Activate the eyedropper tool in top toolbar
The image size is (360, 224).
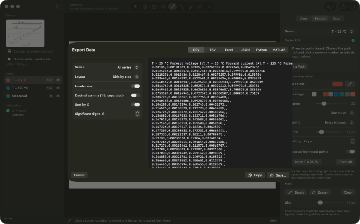pos(172,7)
